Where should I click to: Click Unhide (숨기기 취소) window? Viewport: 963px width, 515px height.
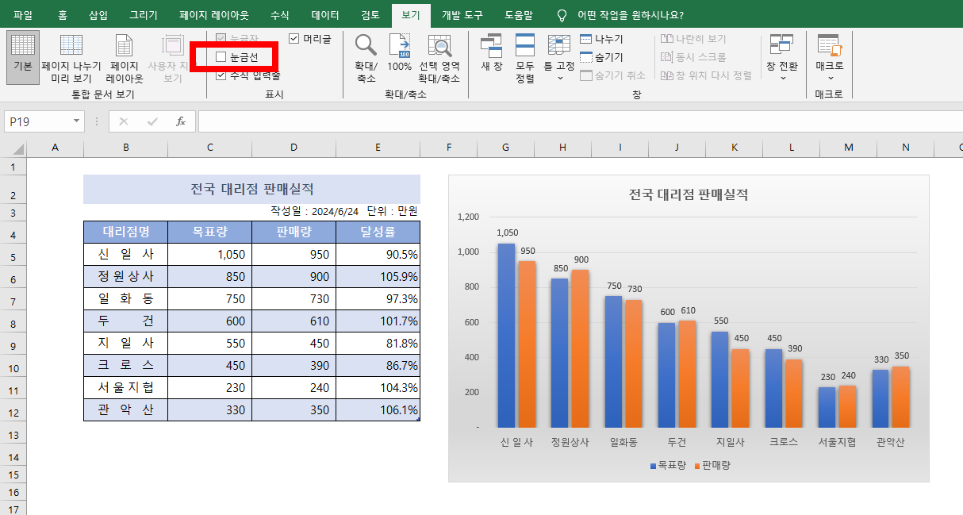click(x=612, y=75)
